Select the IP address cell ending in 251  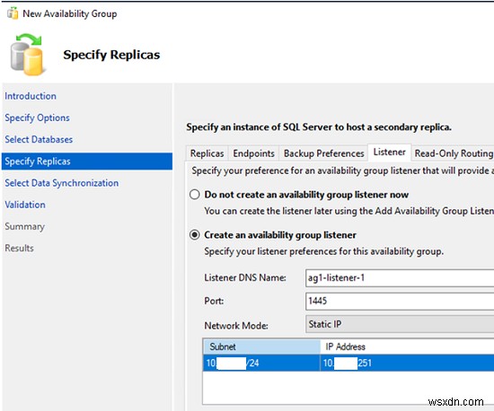(x=407, y=363)
